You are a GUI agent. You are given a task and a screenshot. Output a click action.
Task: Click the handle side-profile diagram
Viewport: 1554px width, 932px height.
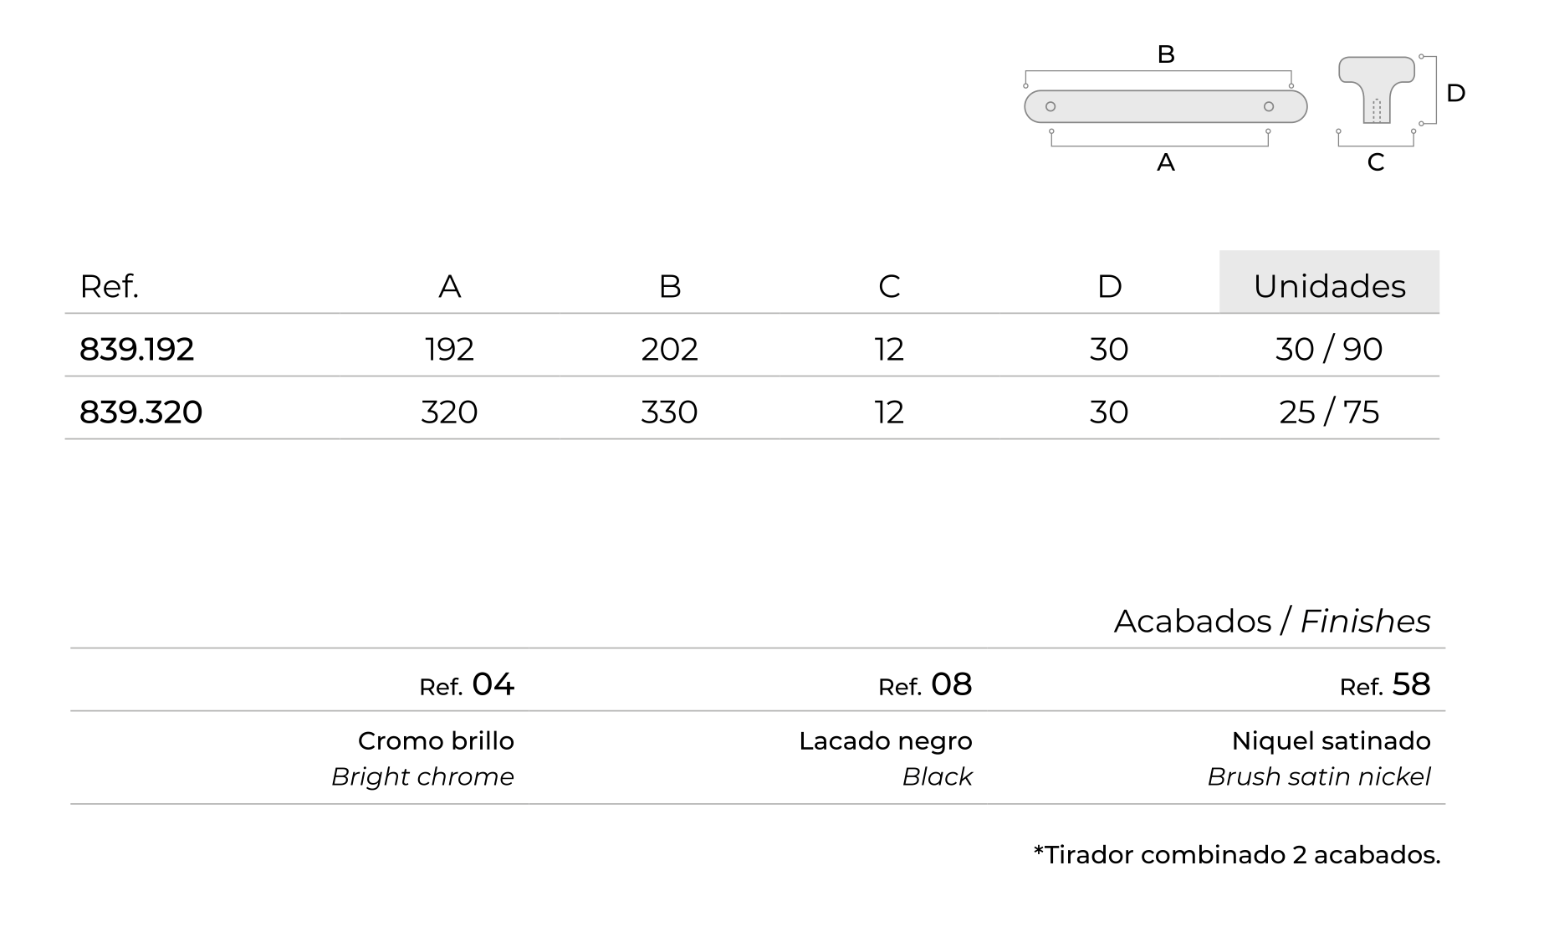pos(1377,90)
